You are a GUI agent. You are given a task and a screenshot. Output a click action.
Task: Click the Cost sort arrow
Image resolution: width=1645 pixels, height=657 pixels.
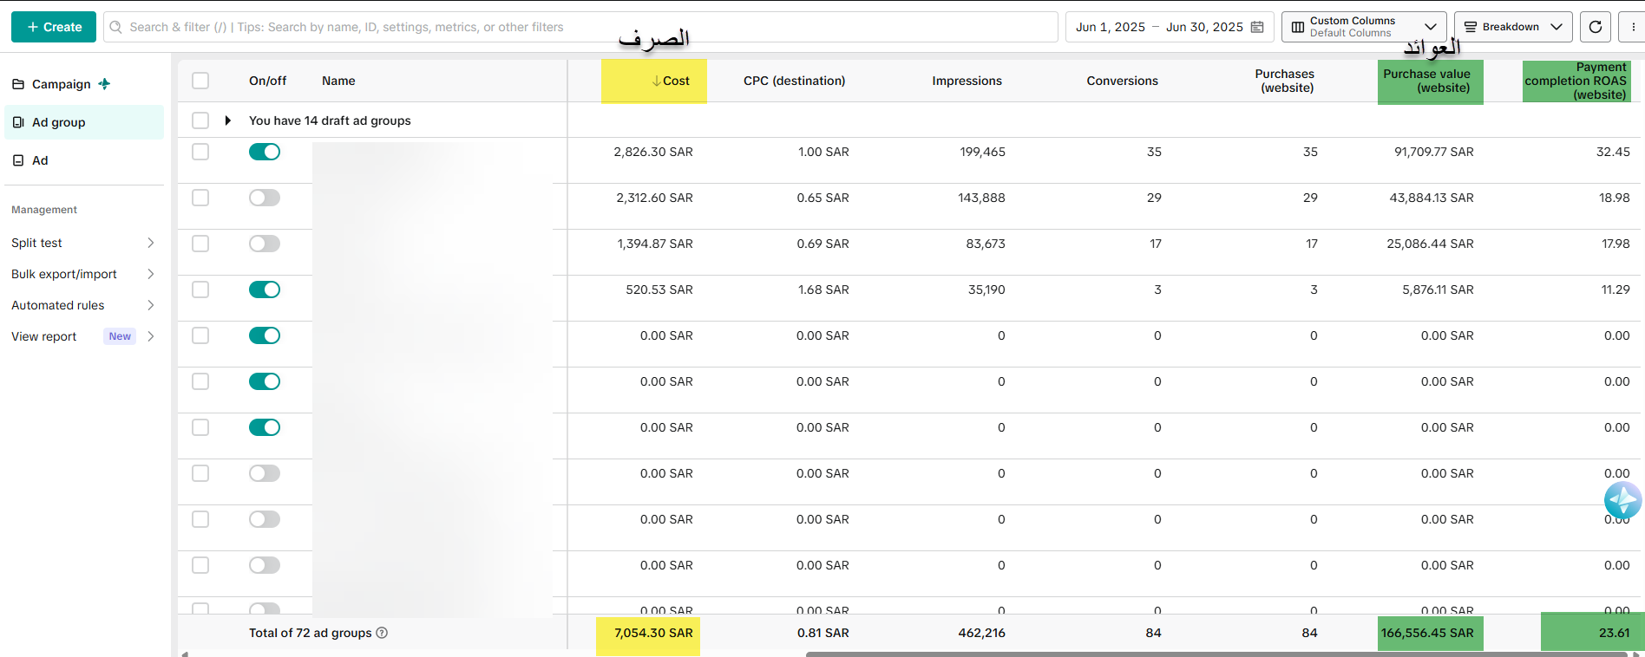tap(657, 81)
